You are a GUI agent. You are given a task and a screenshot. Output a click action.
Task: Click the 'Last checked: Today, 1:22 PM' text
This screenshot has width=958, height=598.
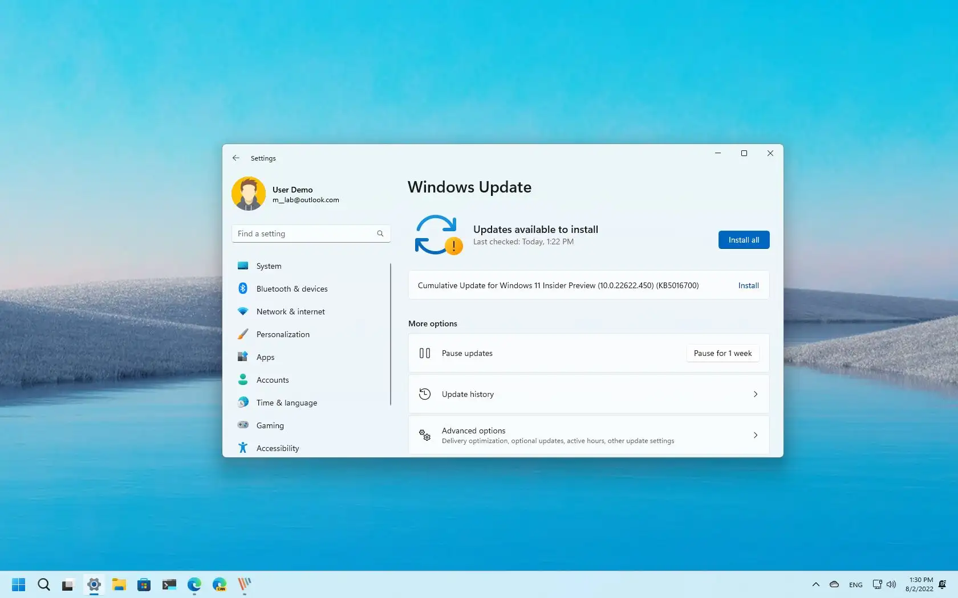[523, 242]
